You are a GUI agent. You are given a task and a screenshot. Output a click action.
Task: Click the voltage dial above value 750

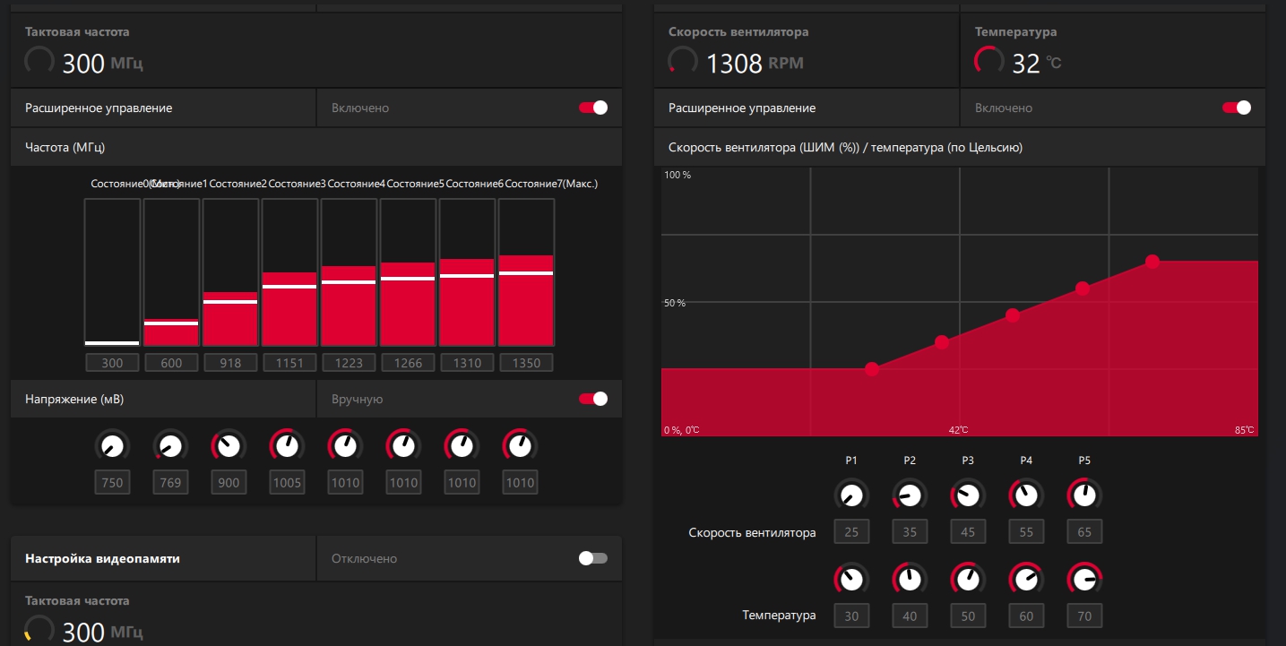tap(112, 445)
